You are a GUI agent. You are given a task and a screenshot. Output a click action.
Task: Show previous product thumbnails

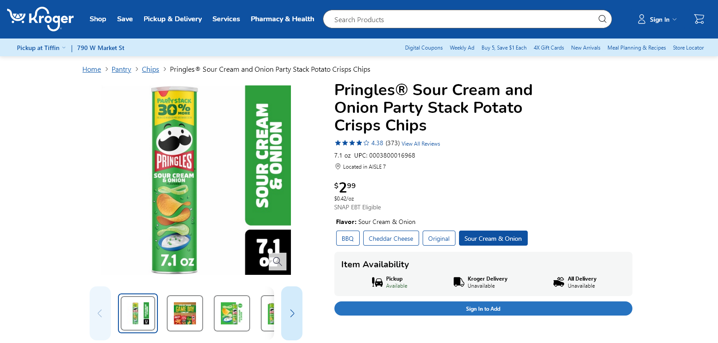tap(100, 313)
